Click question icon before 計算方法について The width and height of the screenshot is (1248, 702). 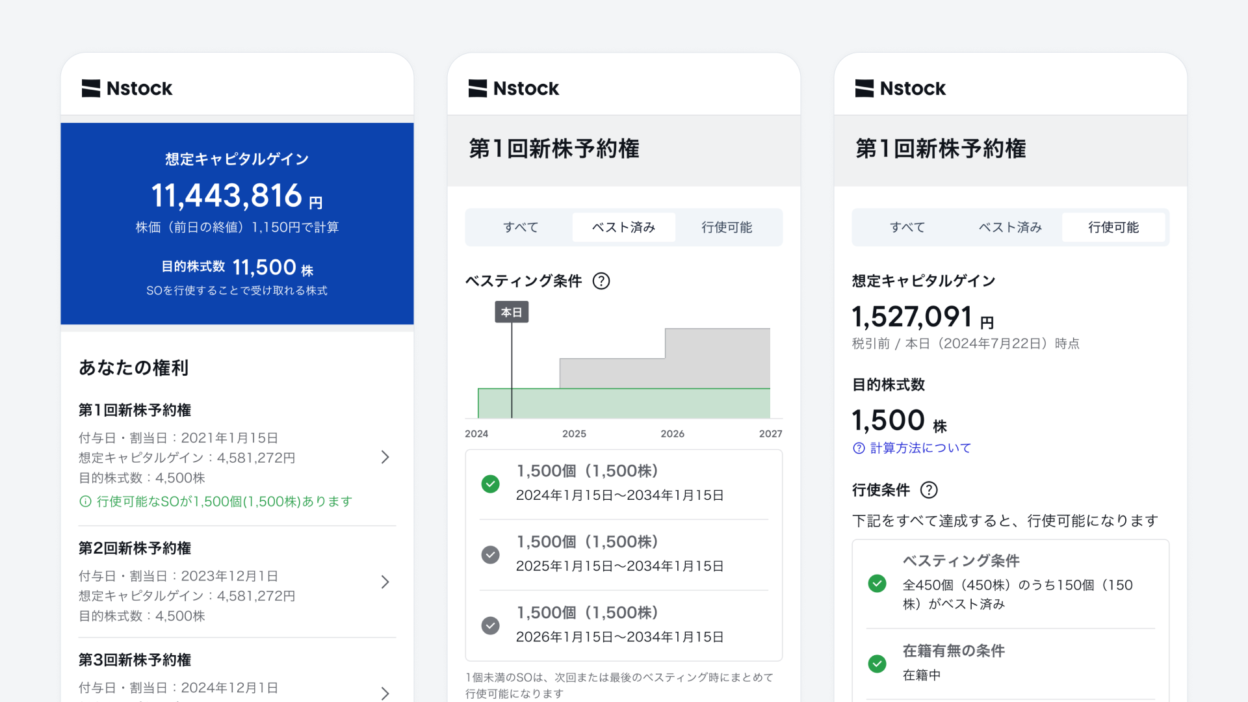859,448
